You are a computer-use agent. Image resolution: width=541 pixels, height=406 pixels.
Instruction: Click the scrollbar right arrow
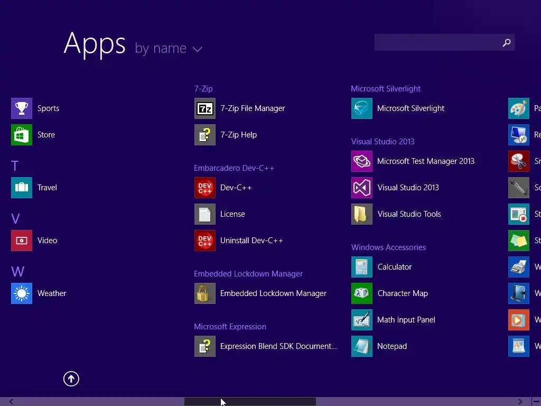click(520, 402)
